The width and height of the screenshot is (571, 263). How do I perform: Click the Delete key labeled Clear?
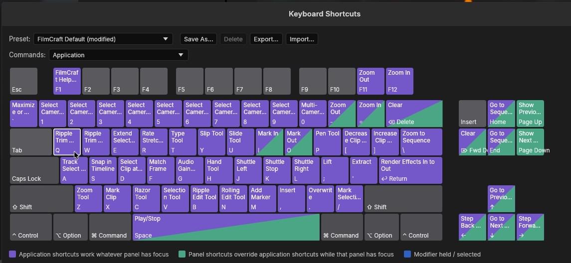(414, 114)
